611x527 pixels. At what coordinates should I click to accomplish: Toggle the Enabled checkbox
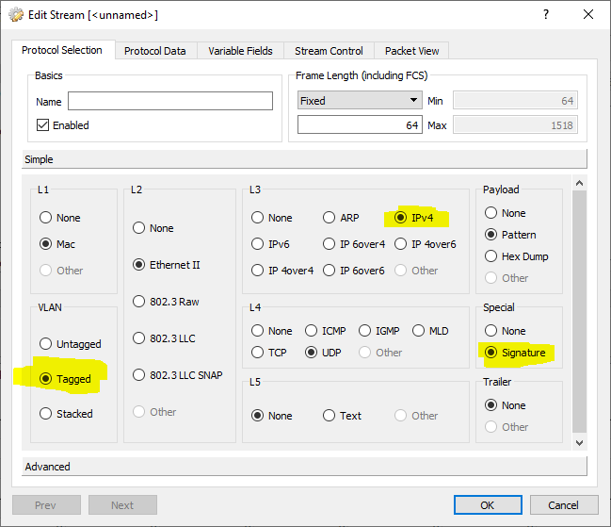(43, 125)
